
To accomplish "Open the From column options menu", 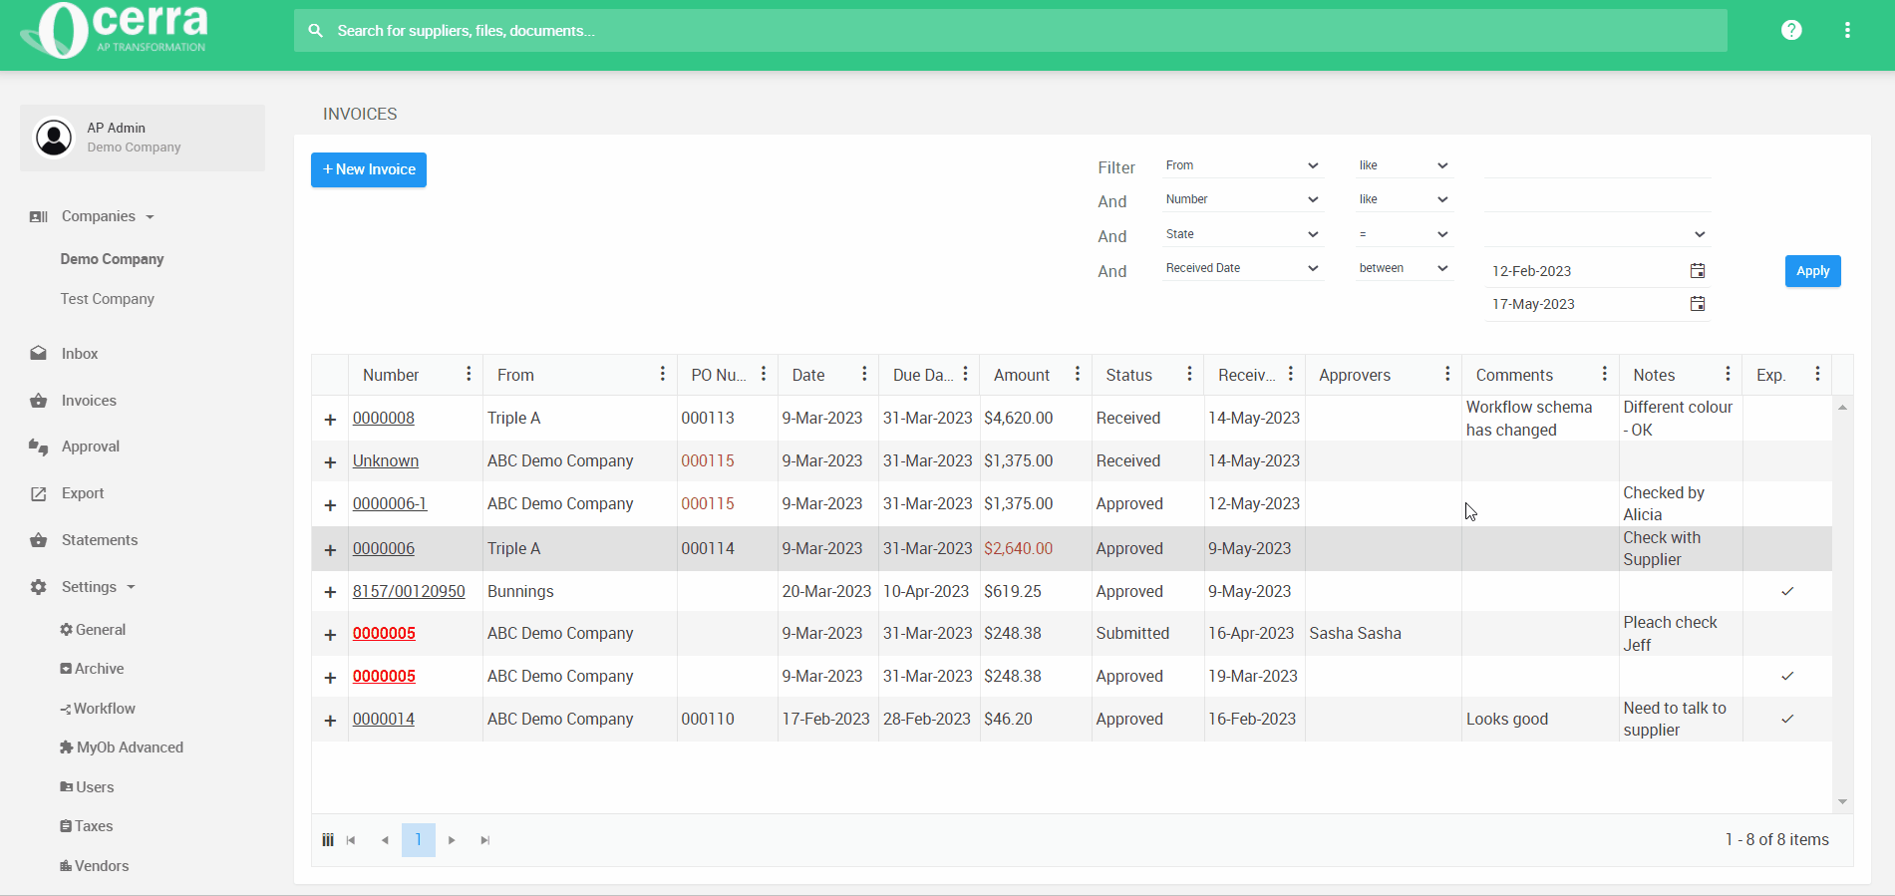I will (x=663, y=374).
